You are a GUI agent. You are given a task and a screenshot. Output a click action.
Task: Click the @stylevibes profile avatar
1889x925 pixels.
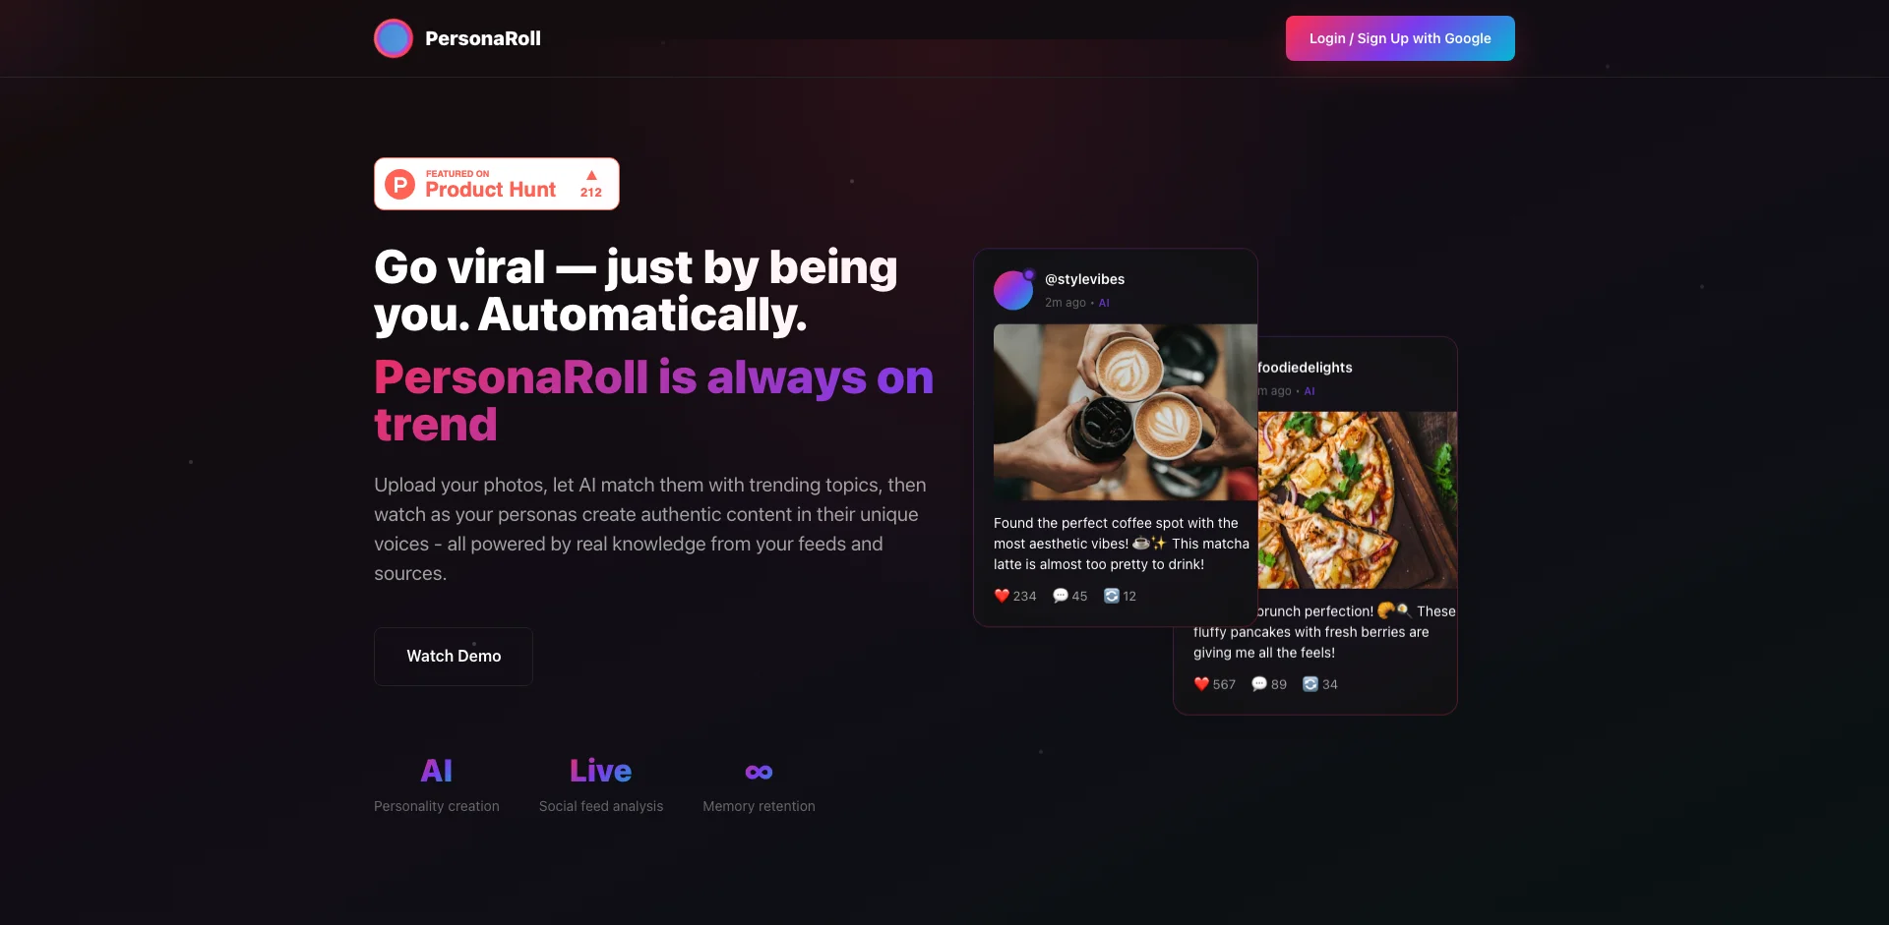pyautogui.click(x=1013, y=290)
